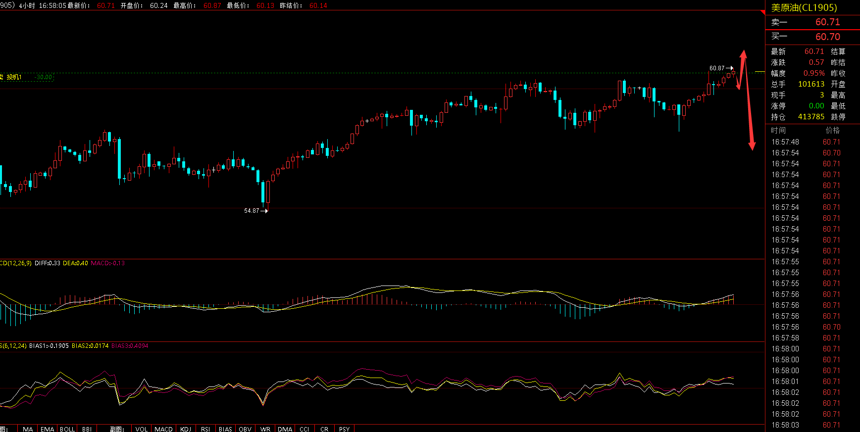Click the 价格 column header in tick list
The width and height of the screenshot is (860, 432).
(x=833, y=130)
